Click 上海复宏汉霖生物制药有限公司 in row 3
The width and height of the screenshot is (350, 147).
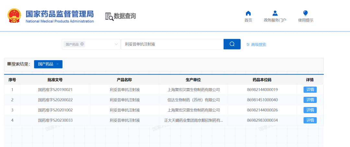coord(194,110)
